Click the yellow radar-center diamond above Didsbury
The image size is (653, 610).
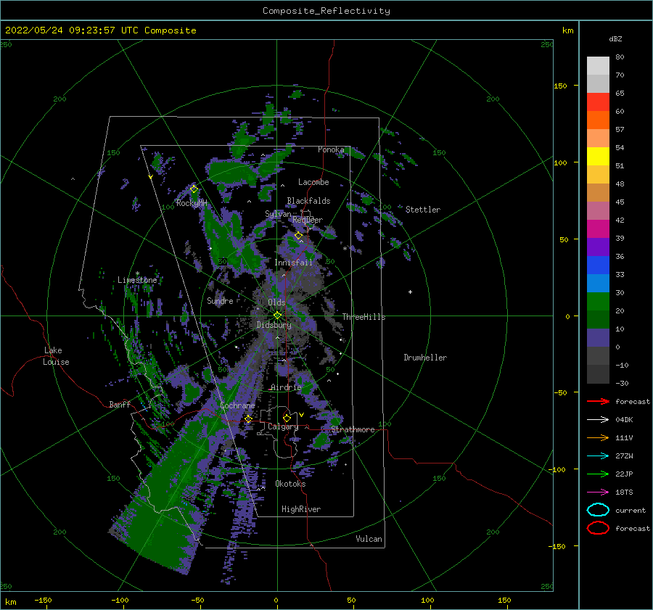[277, 316]
